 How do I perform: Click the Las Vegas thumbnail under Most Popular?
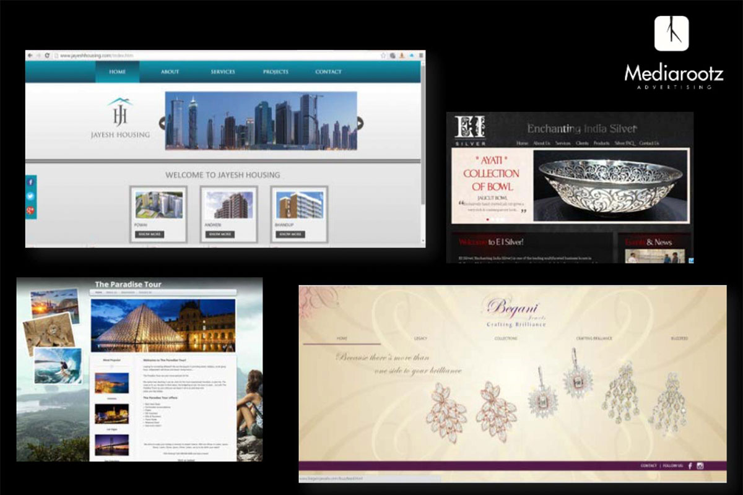111,414
